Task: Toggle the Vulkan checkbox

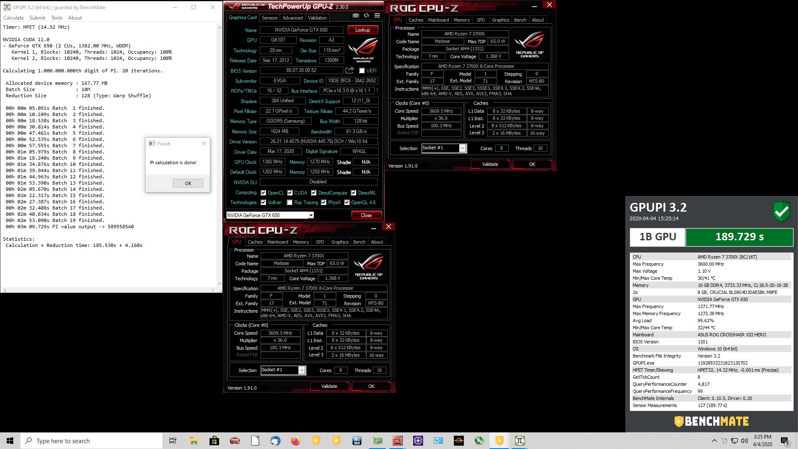Action: click(263, 202)
